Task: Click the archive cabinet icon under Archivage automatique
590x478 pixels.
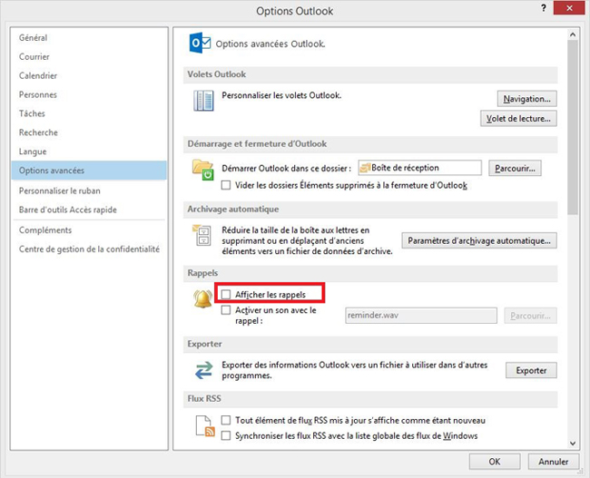Action: click(202, 235)
